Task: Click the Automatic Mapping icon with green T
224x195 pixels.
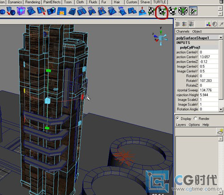Action: pos(183,11)
